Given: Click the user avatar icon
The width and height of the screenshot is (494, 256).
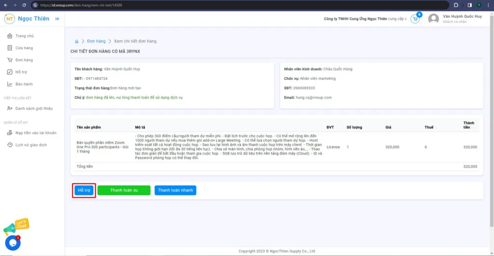Looking at the screenshot, I should click(434, 19).
